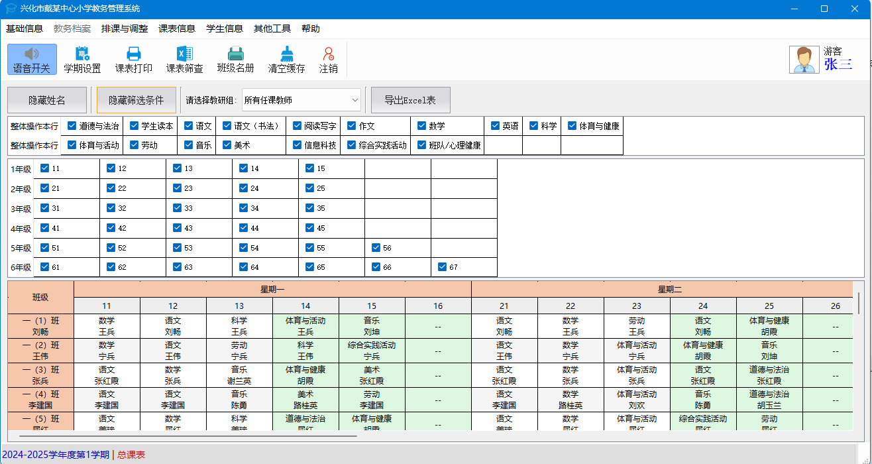Open the 其他工具 menu

tap(272, 29)
